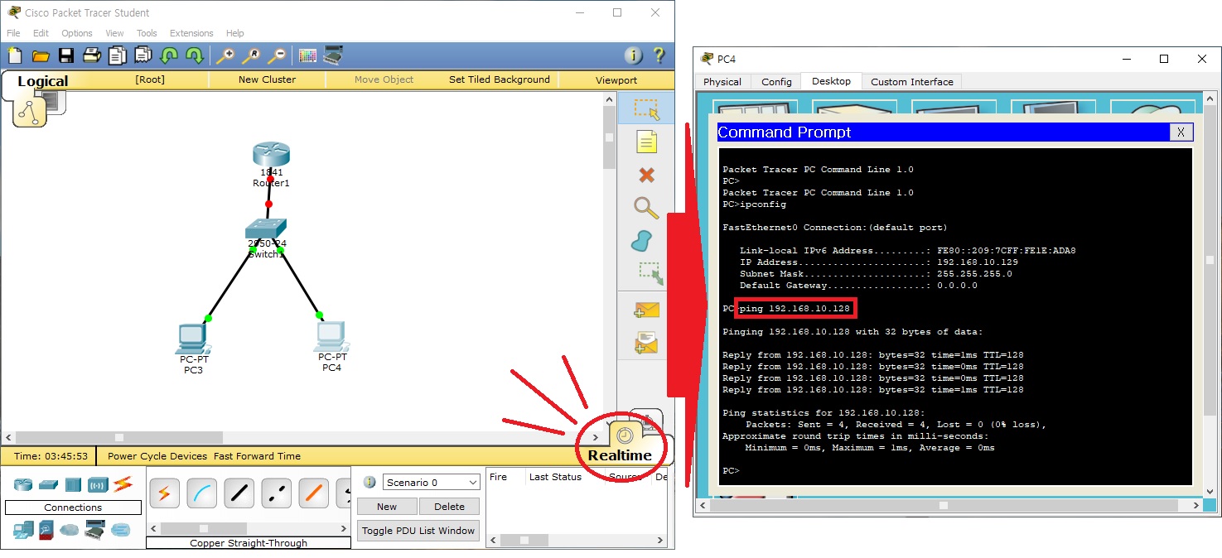Choose the Draw Polygon shape tool

pos(643,241)
